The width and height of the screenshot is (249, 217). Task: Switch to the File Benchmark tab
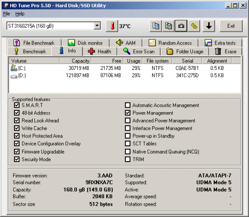tap(34, 43)
